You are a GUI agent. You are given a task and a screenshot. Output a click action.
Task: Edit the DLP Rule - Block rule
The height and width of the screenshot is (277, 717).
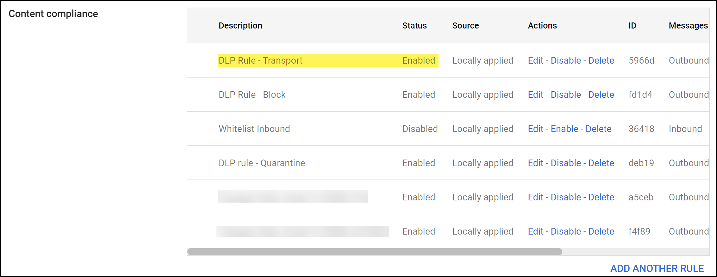point(535,95)
